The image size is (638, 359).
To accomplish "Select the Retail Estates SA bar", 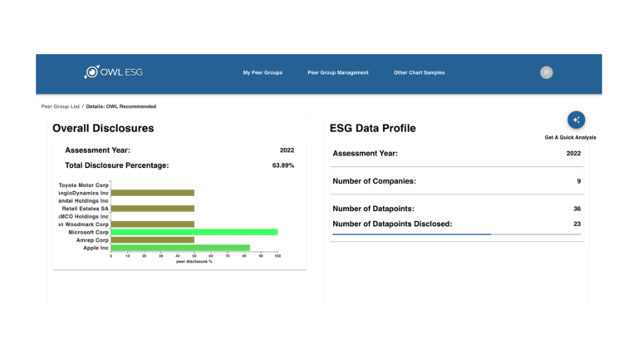I will pyautogui.click(x=152, y=209).
